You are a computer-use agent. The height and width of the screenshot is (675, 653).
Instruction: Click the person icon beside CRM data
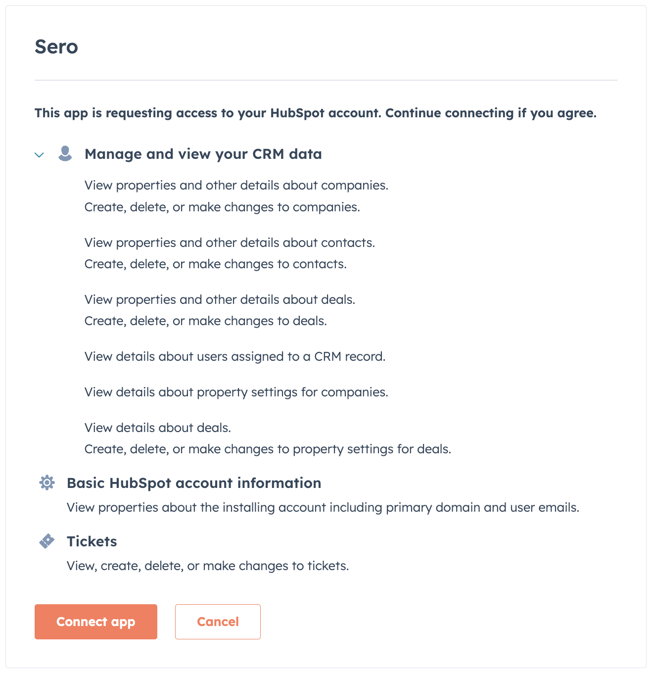coord(65,153)
